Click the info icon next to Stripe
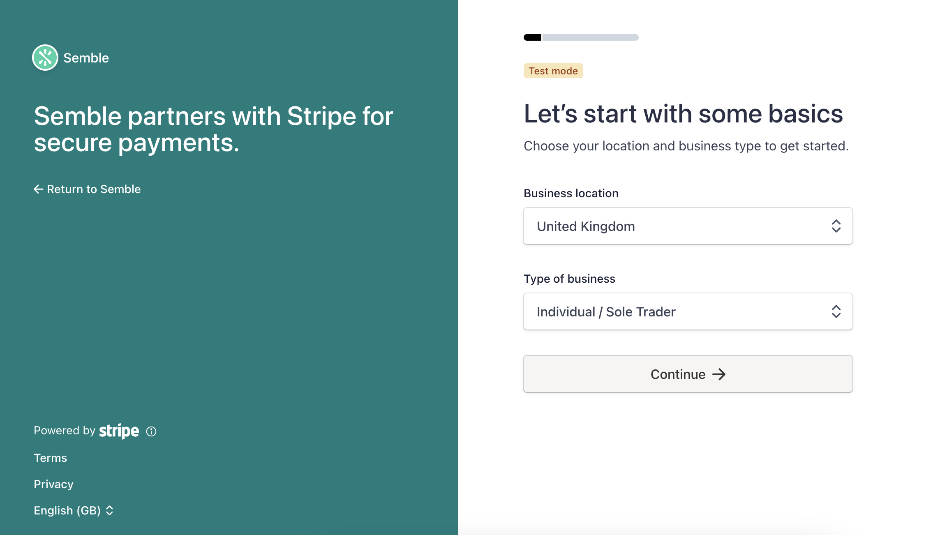947x535 pixels. [151, 431]
